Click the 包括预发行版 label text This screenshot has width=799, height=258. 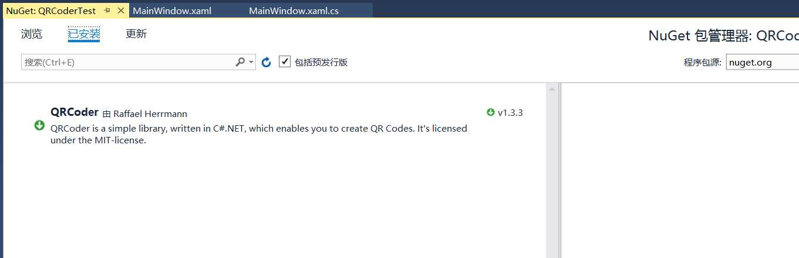click(x=321, y=62)
